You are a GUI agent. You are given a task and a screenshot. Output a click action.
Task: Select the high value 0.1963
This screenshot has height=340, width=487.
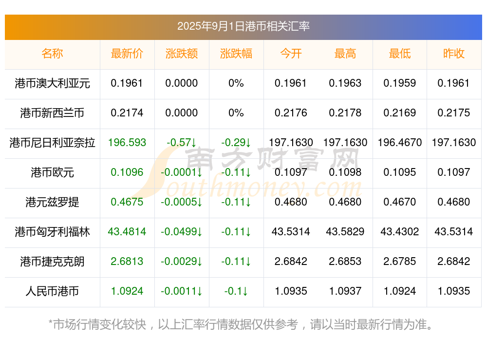tap(345, 83)
